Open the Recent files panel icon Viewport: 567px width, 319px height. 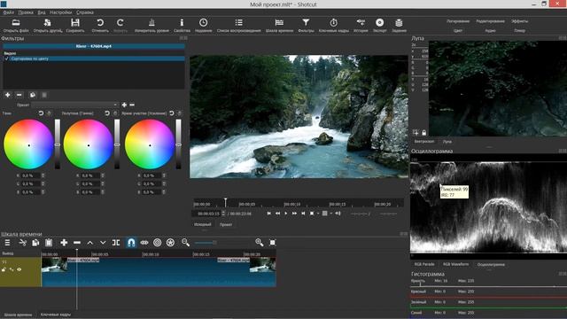203,23
